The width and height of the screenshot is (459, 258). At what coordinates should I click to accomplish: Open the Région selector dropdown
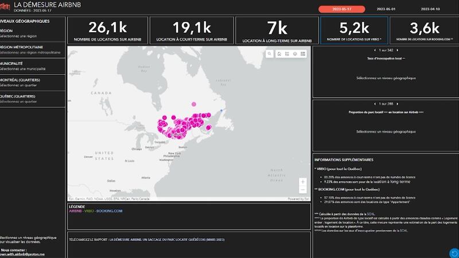[33, 36]
